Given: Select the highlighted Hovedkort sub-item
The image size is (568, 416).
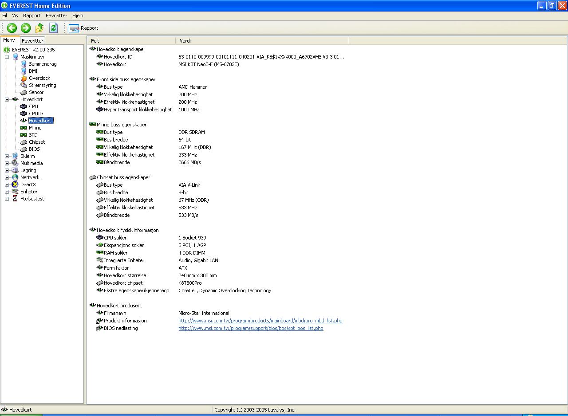Looking at the screenshot, I should [40, 121].
